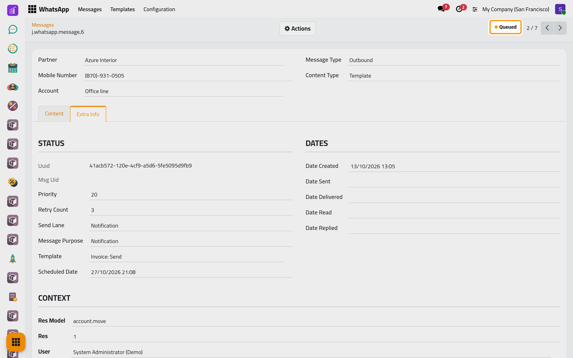Click the Messages breadcrumb link

[x=43, y=25]
